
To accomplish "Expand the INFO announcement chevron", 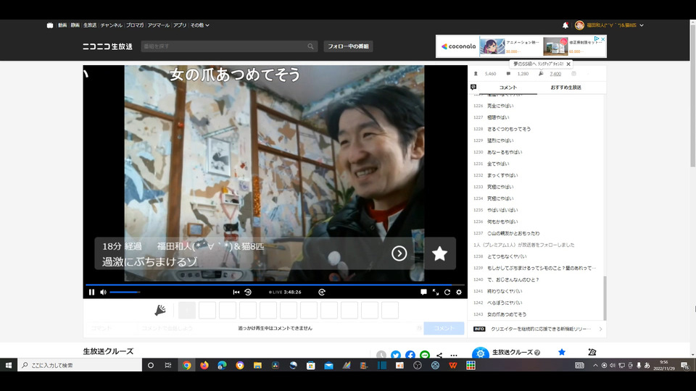I will click(601, 329).
